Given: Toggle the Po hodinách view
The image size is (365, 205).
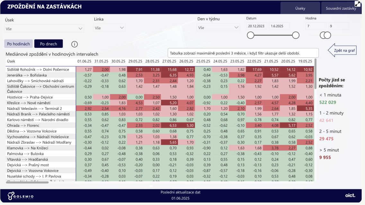Looking at the screenshot, I should (18, 44).
